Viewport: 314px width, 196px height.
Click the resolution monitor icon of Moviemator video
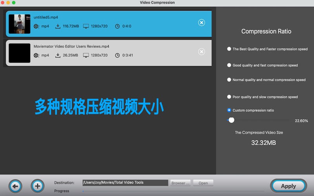(x=86, y=55)
